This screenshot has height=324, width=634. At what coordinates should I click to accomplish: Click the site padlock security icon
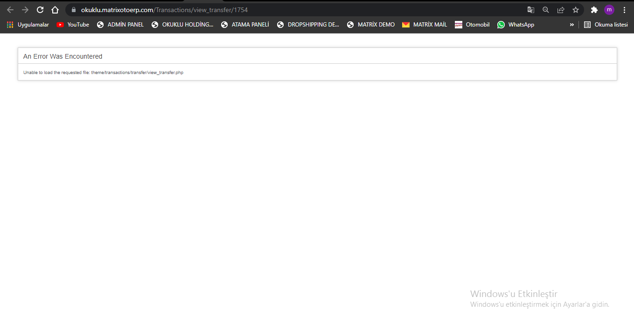74,10
